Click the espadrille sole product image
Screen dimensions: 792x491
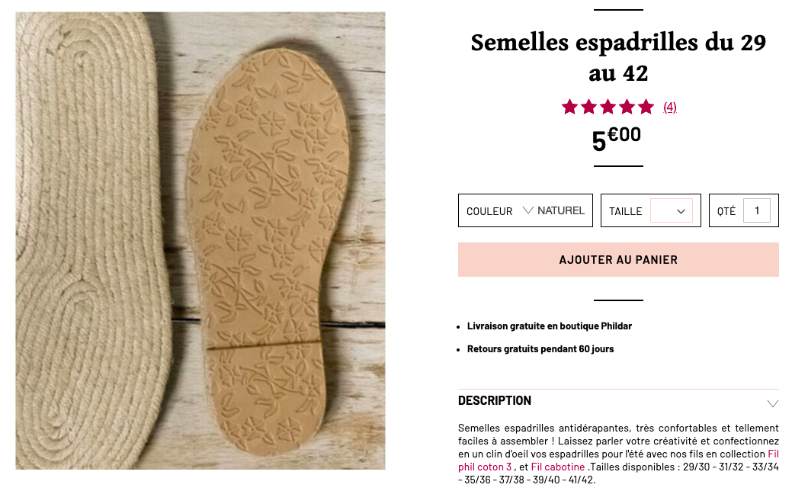[x=200, y=241]
